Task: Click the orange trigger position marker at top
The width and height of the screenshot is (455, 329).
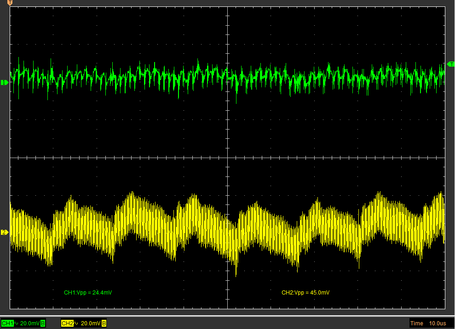Action: [x=10, y=3]
